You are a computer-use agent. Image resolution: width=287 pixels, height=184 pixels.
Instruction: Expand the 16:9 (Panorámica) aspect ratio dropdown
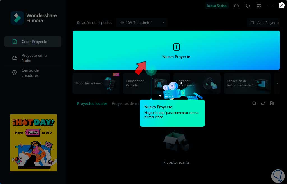(x=142, y=22)
